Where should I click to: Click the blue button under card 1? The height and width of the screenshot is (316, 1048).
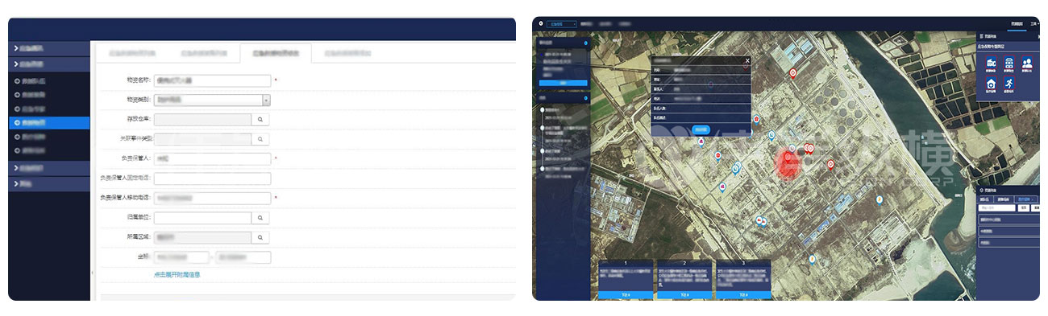pyautogui.click(x=626, y=295)
